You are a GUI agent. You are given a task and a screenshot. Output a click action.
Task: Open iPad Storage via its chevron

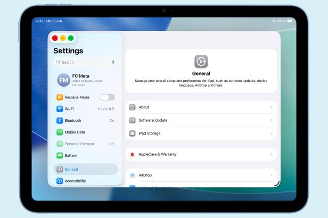(x=272, y=133)
